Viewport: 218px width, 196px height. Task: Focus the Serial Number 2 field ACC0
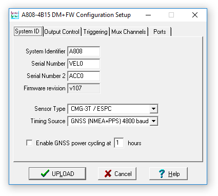coord(84,76)
